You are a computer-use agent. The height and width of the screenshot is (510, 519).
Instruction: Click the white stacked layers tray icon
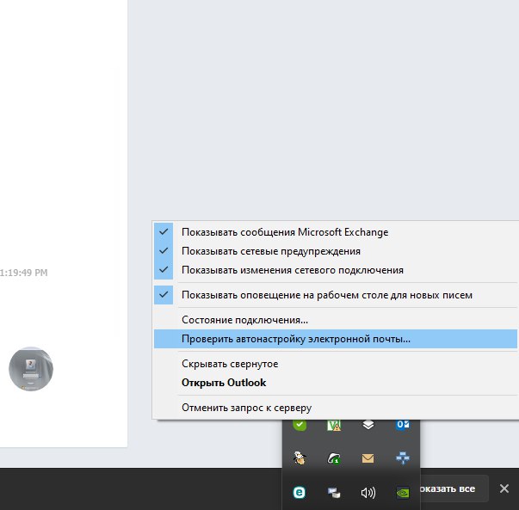[368, 425]
